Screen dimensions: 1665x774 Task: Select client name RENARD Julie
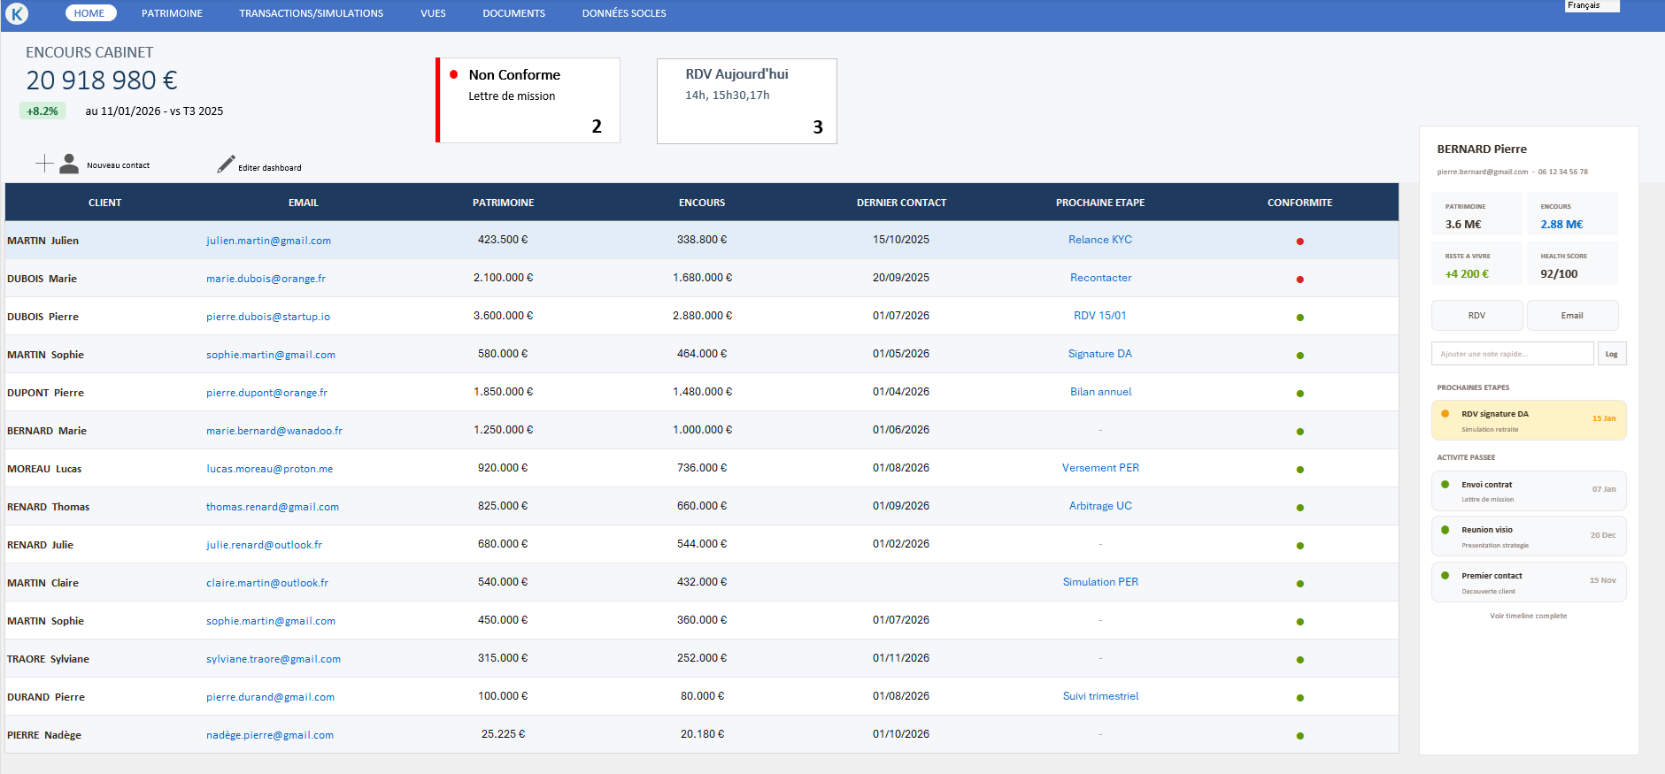pos(40,545)
